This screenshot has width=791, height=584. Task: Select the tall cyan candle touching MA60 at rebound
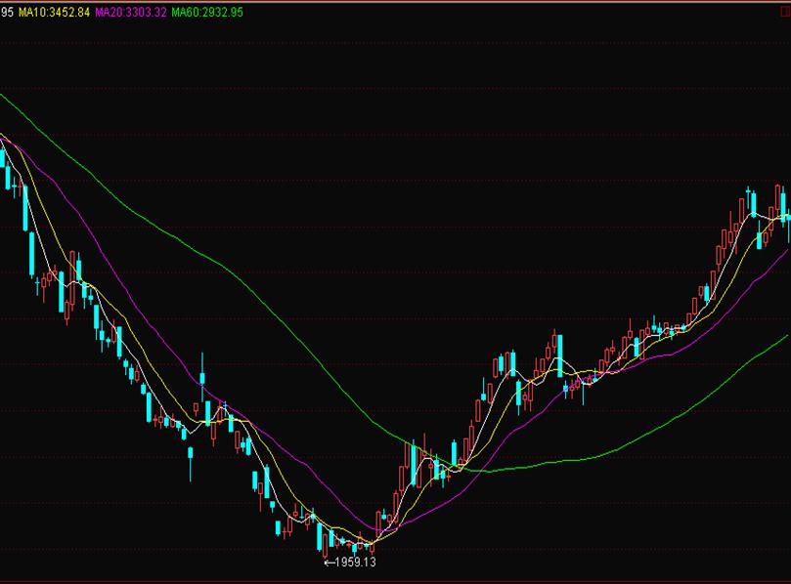[414, 463]
